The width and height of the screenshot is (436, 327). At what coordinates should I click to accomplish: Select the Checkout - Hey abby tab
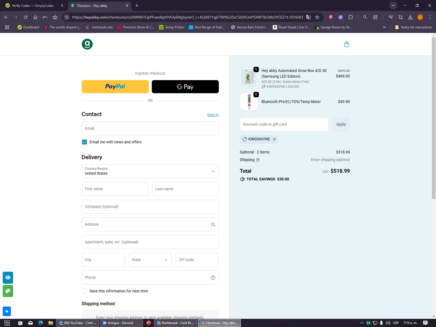pos(99,6)
